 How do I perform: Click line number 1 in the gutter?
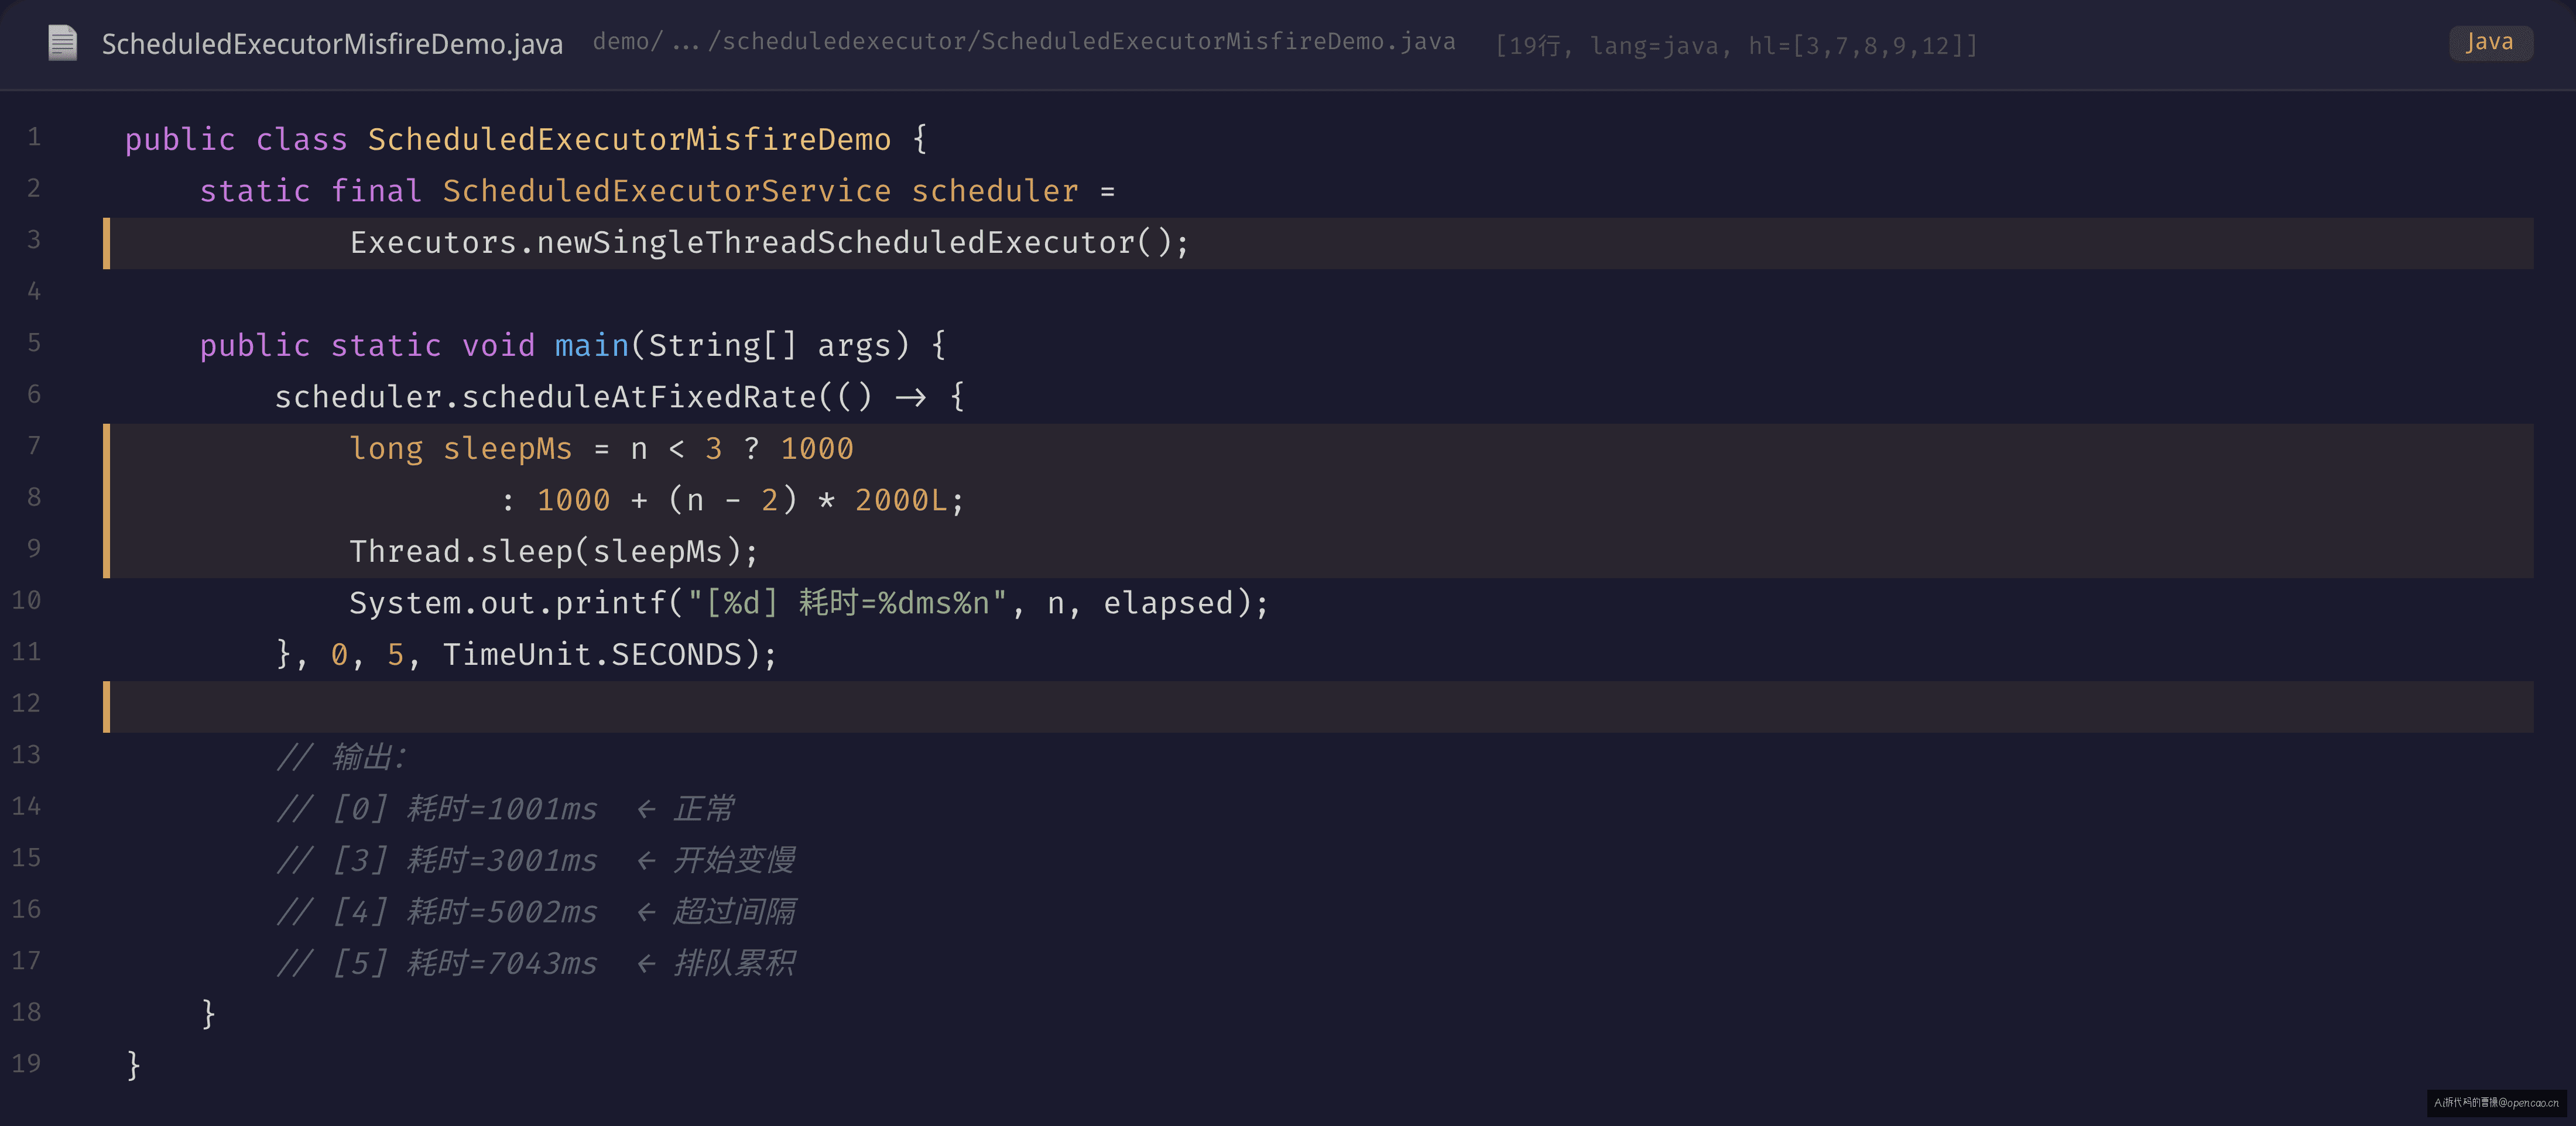pyautogui.click(x=34, y=137)
